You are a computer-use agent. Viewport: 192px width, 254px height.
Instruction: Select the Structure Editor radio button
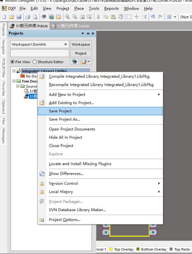tap(35, 62)
